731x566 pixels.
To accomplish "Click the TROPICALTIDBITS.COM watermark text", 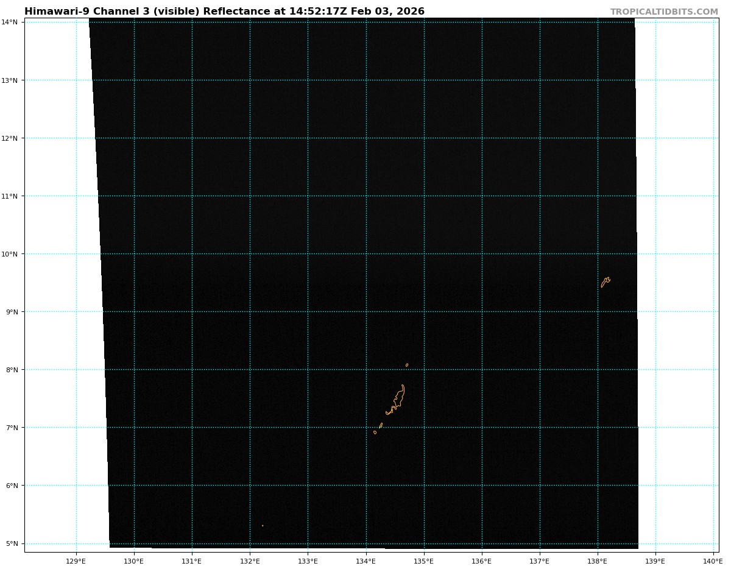I will [x=664, y=12].
